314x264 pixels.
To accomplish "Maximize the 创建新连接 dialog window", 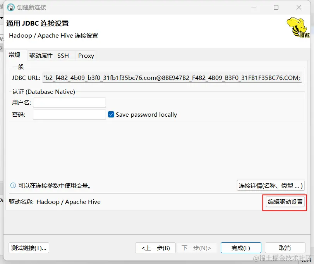I will click(276, 7).
